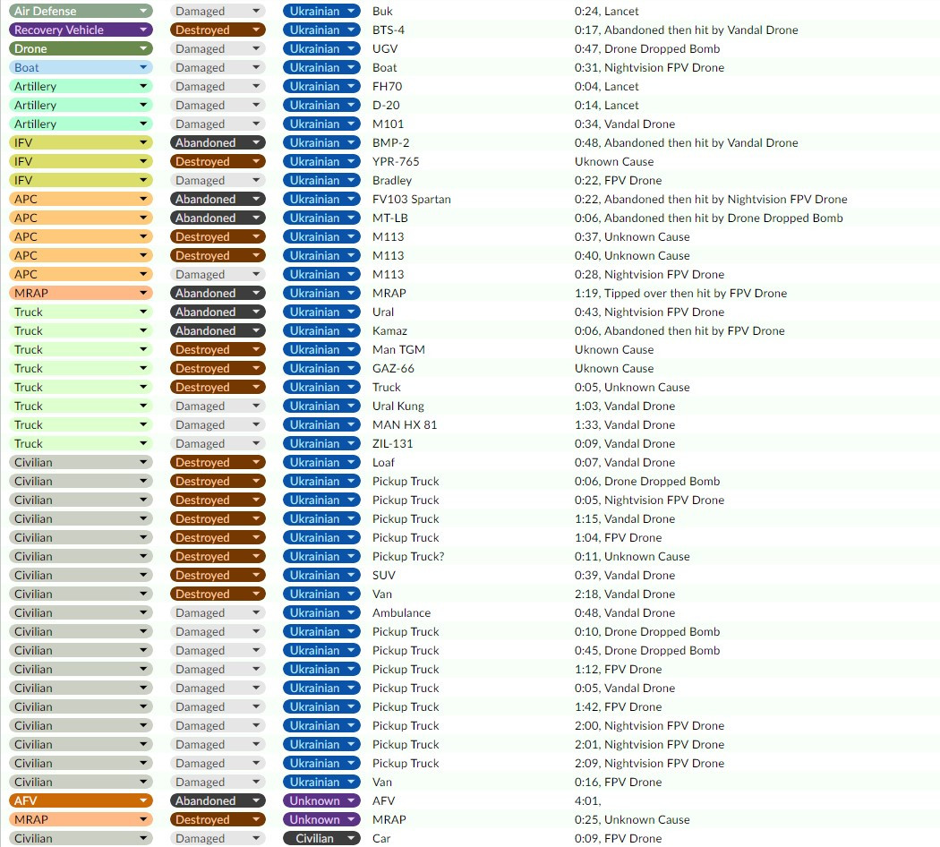The height and width of the screenshot is (847, 940).
Task: Open the Ukrainian dropdown in YPR-765 row
Action: pyautogui.click(x=322, y=161)
